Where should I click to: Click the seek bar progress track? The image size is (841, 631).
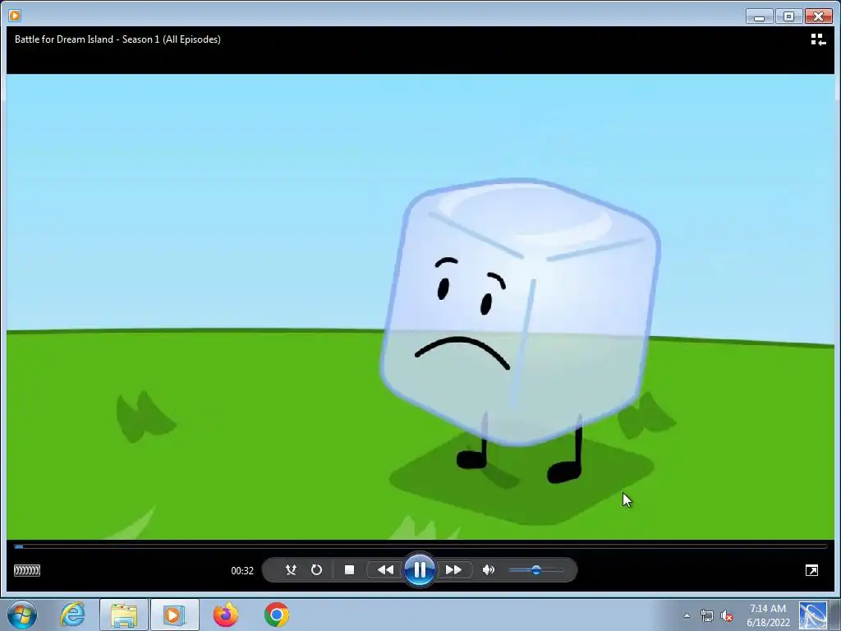click(420, 546)
